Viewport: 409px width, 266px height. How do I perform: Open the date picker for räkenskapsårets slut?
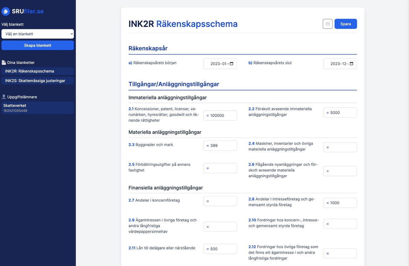coord(352,63)
